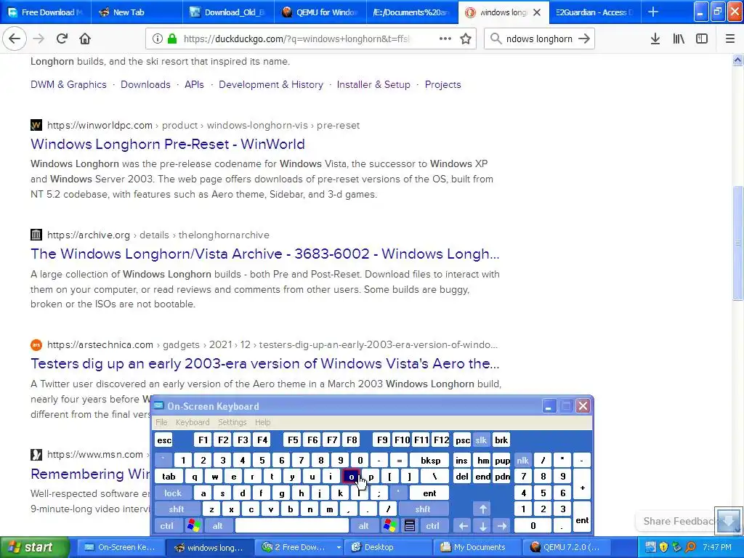Image resolution: width=744 pixels, height=558 pixels.
Task: Open the Library bookshelf icon
Action: [x=679, y=39]
